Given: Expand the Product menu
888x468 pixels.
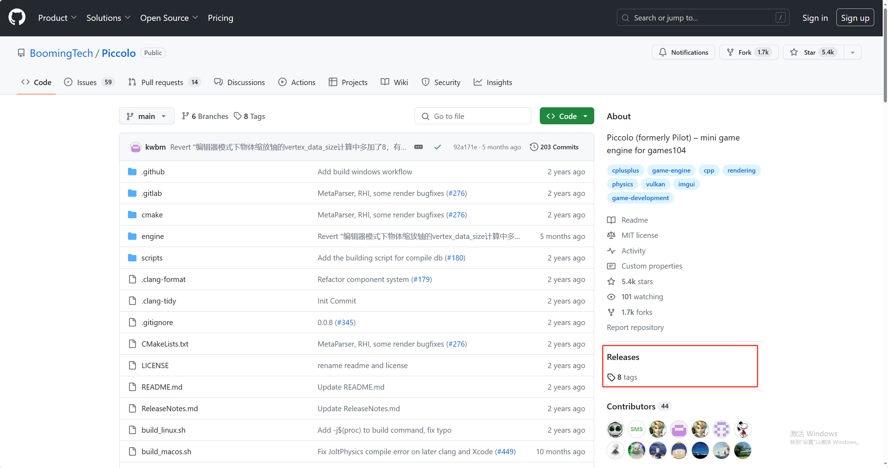Looking at the screenshot, I should click(57, 18).
